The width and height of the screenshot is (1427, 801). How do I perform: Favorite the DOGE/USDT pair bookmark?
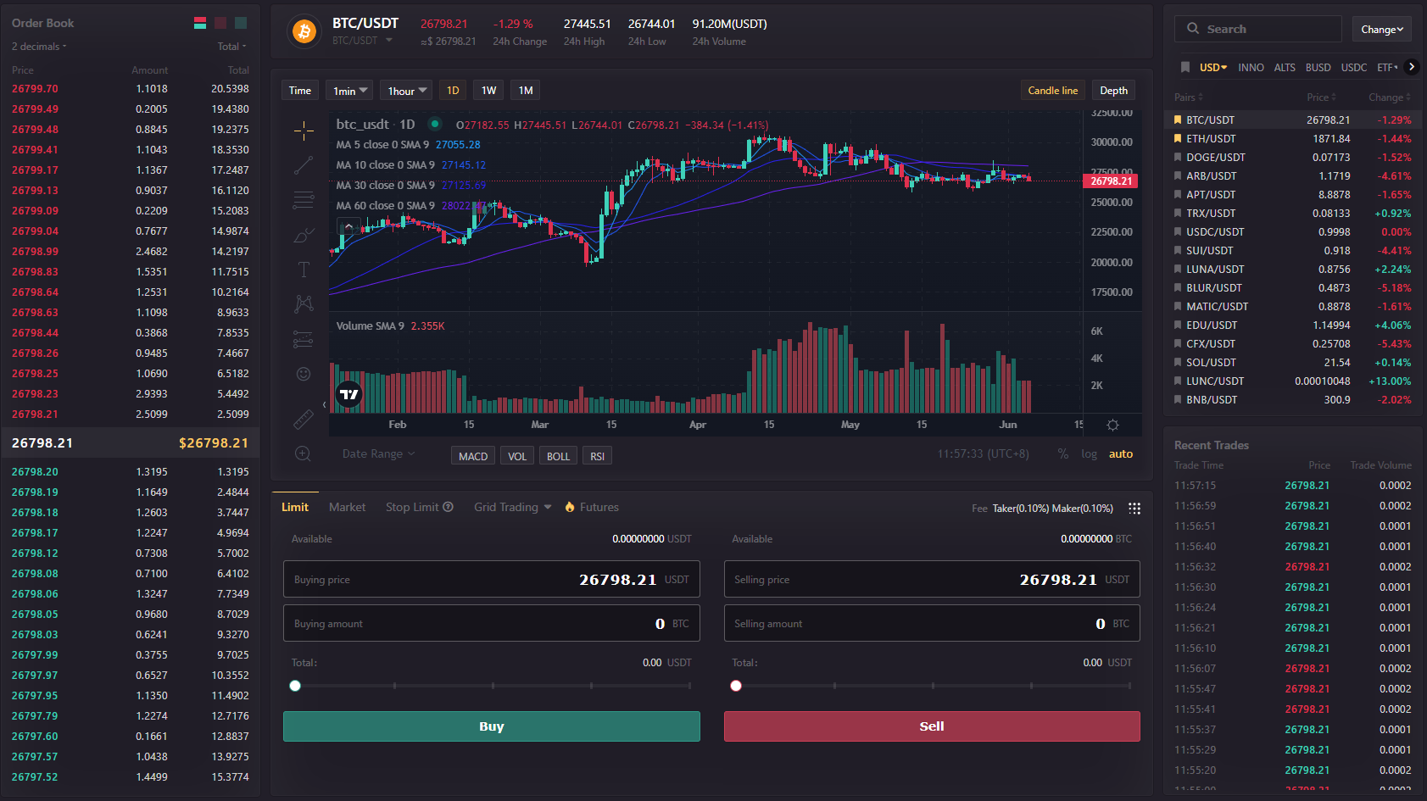tap(1178, 158)
